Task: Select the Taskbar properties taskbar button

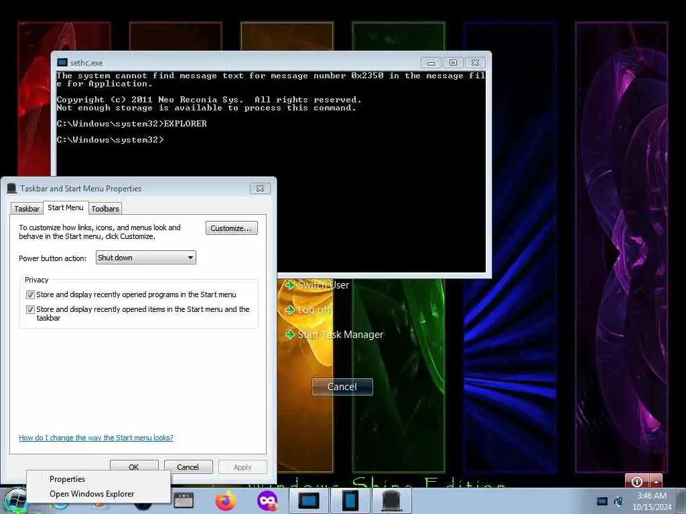Action: coord(391,501)
